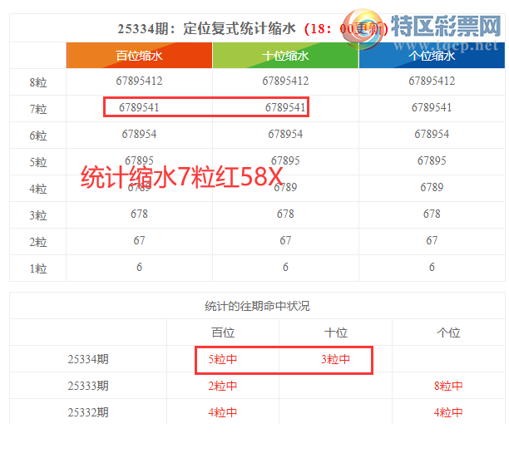
Task: Click the 3粒 row label
Action: tap(38, 214)
